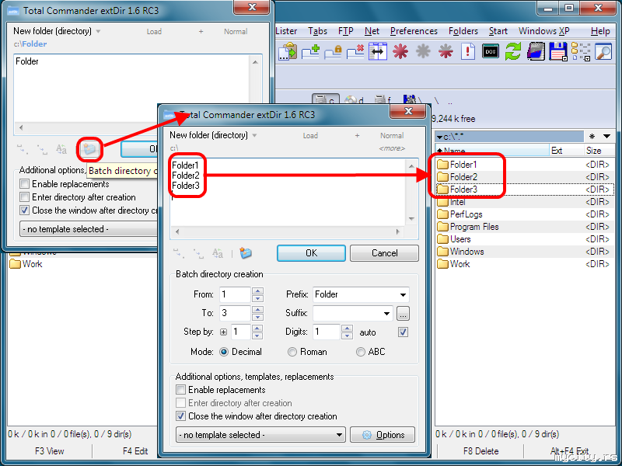This screenshot has height=466, width=622.
Task: Select the Decimal mode radio button
Action: pos(224,352)
